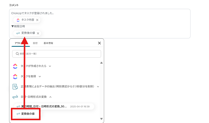Click the タスクが作成されたら label

pos(33,66)
